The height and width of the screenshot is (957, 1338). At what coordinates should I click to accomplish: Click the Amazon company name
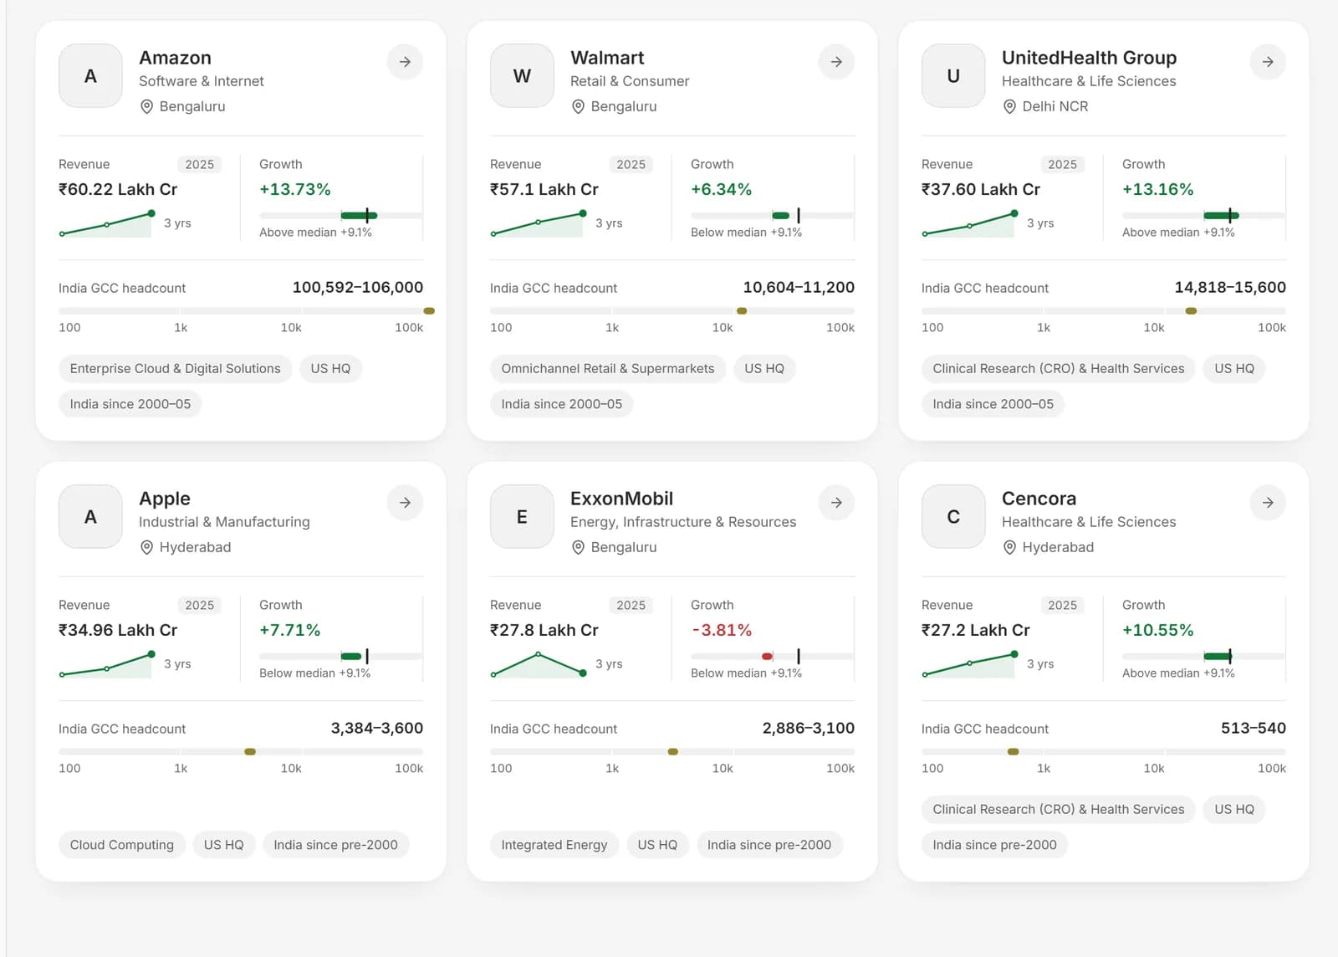(x=176, y=58)
